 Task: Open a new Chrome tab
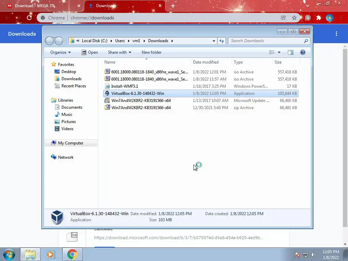(173, 6)
